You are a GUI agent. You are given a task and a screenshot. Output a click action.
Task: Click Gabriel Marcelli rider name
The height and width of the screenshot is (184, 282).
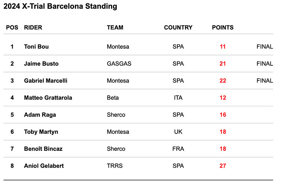45,81
